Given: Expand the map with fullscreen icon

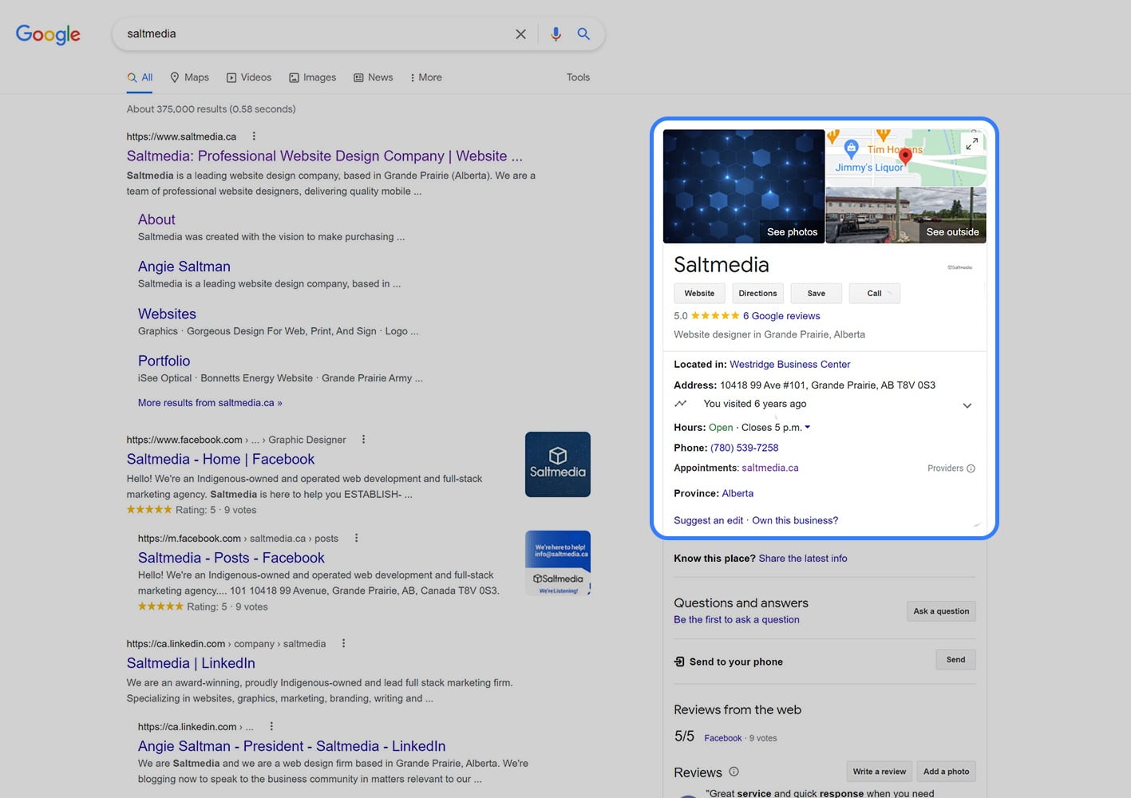Looking at the screenshot, I should (971, 144).
